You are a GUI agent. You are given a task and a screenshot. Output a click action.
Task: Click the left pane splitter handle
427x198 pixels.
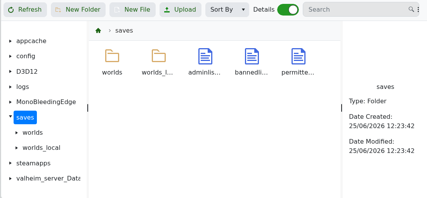pyautogui.click(x=88, y=108)
